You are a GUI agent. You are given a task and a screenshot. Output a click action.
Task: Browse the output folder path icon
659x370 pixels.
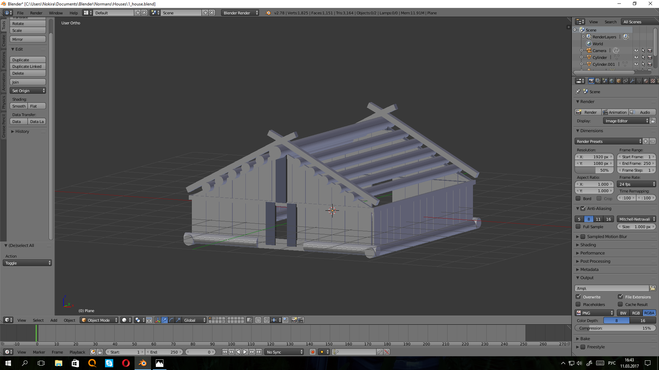[x=652, y=288]
